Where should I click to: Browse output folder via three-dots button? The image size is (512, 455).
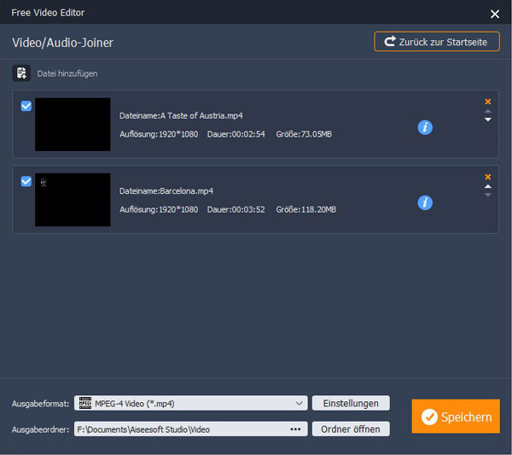(x=296, y=429)
